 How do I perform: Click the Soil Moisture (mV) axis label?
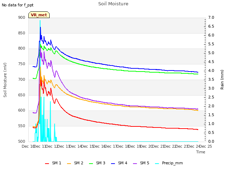coord(5,80)
